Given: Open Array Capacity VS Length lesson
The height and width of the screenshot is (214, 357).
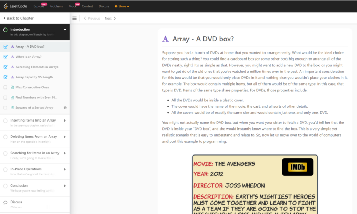Looking at the screenshot, I should point(35,77).
